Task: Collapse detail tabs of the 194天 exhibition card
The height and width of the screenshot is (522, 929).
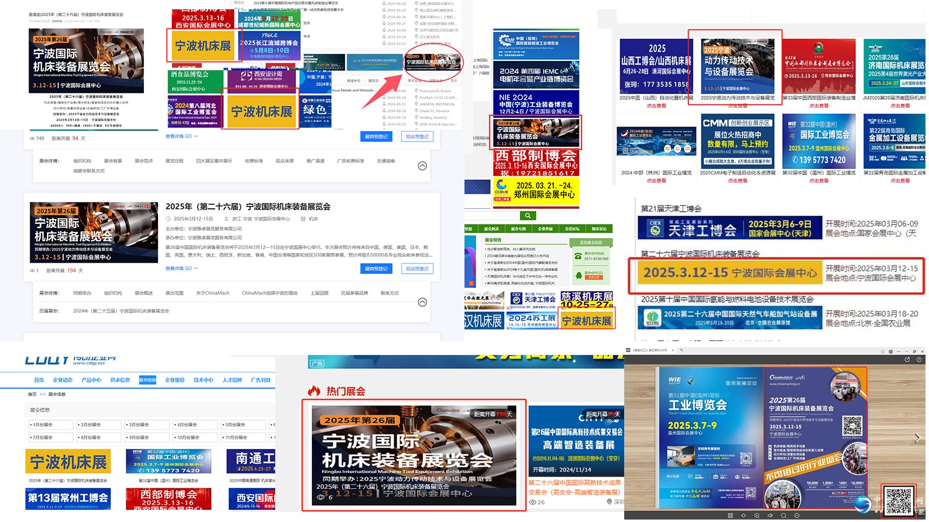Action: 422,302
